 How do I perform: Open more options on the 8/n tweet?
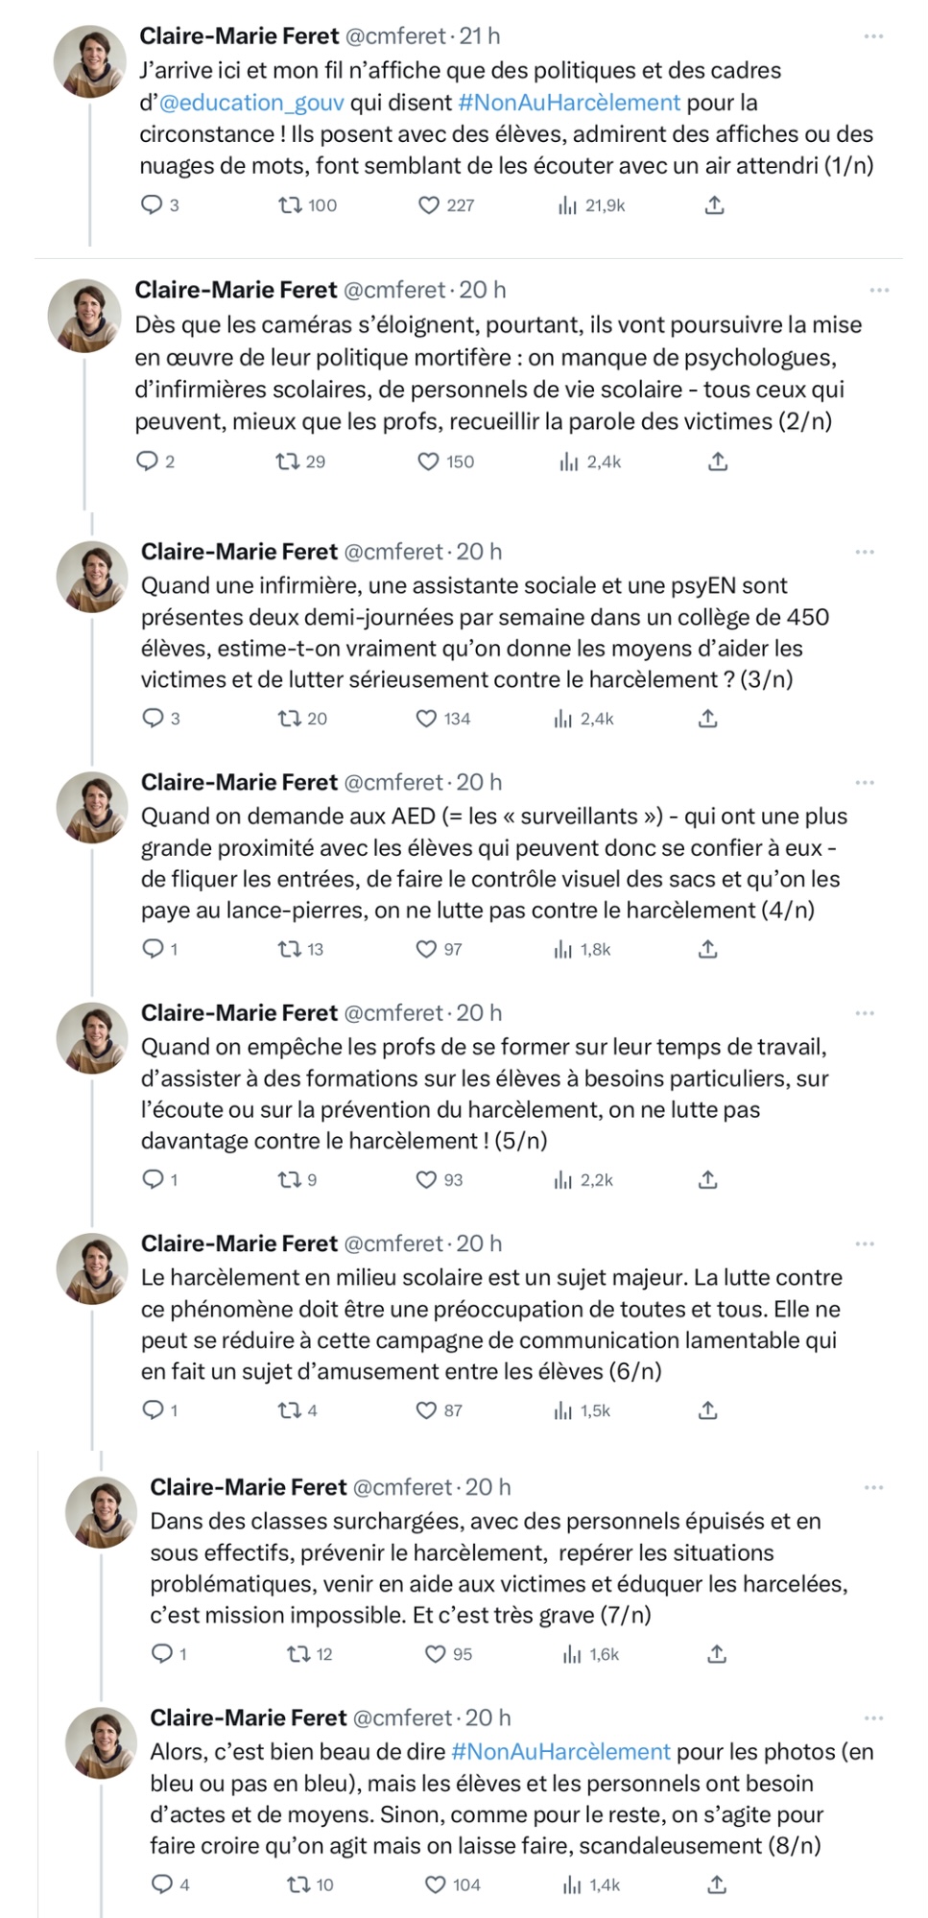pyautogui.click(x=873, y=1717)
